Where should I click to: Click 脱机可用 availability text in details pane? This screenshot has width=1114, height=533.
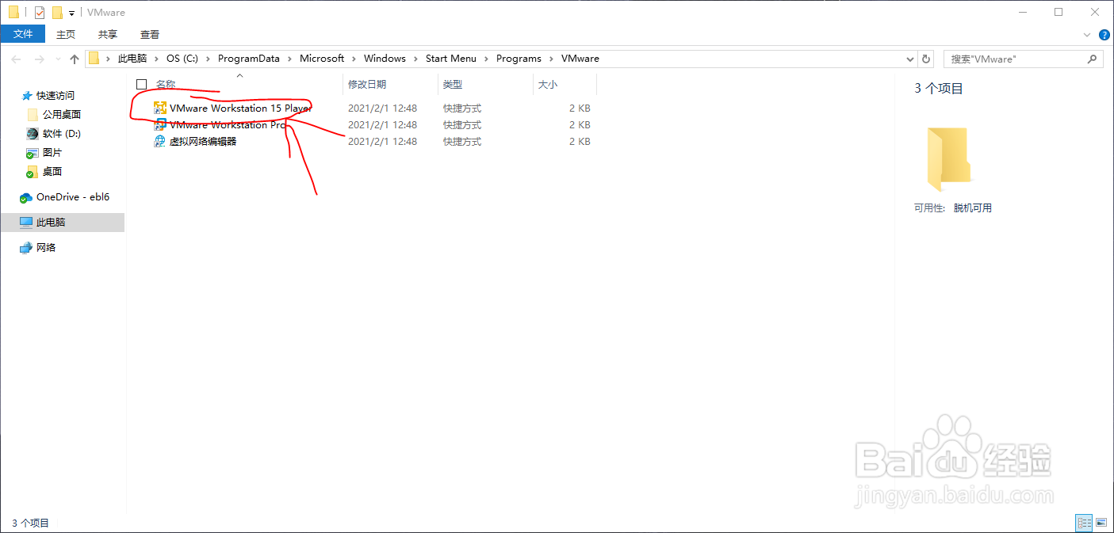coord(973,208)
